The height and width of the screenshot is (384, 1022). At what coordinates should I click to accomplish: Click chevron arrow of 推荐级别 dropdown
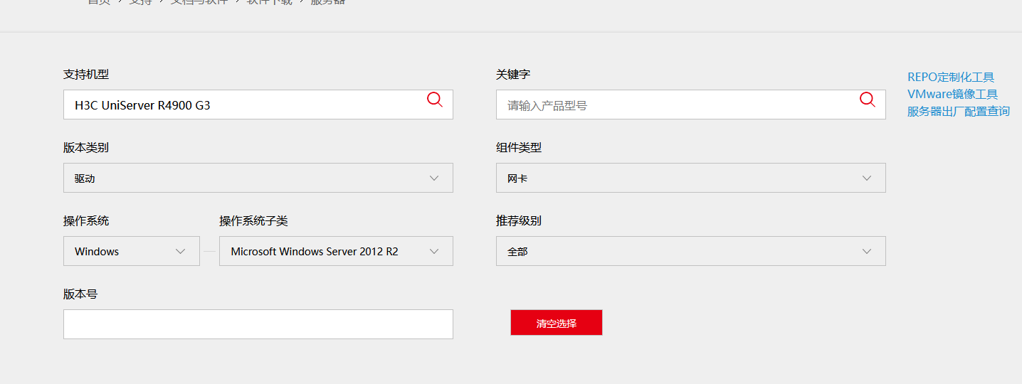pyautogui.click(x=867, y=251)
